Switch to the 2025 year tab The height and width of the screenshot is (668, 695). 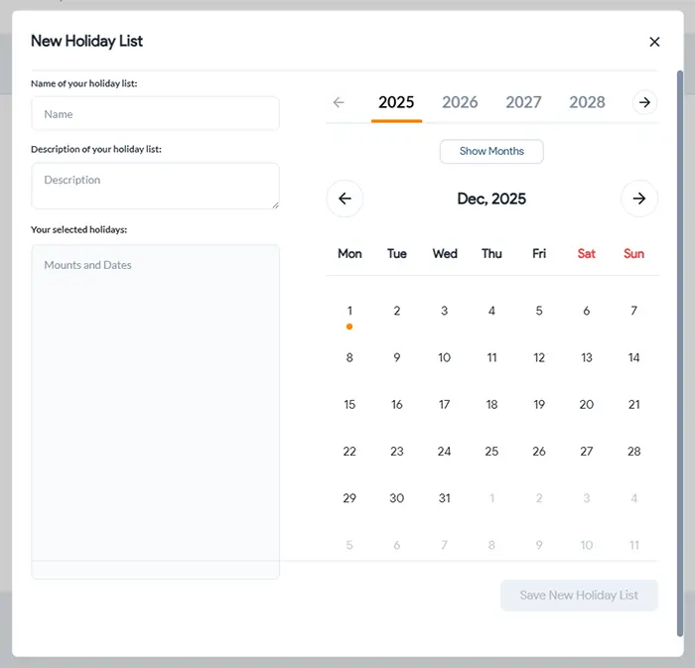click(x=396, y=102)
